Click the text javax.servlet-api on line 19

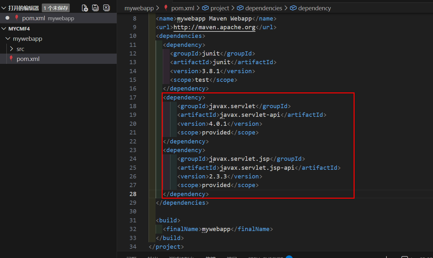(x=250, y=115)
